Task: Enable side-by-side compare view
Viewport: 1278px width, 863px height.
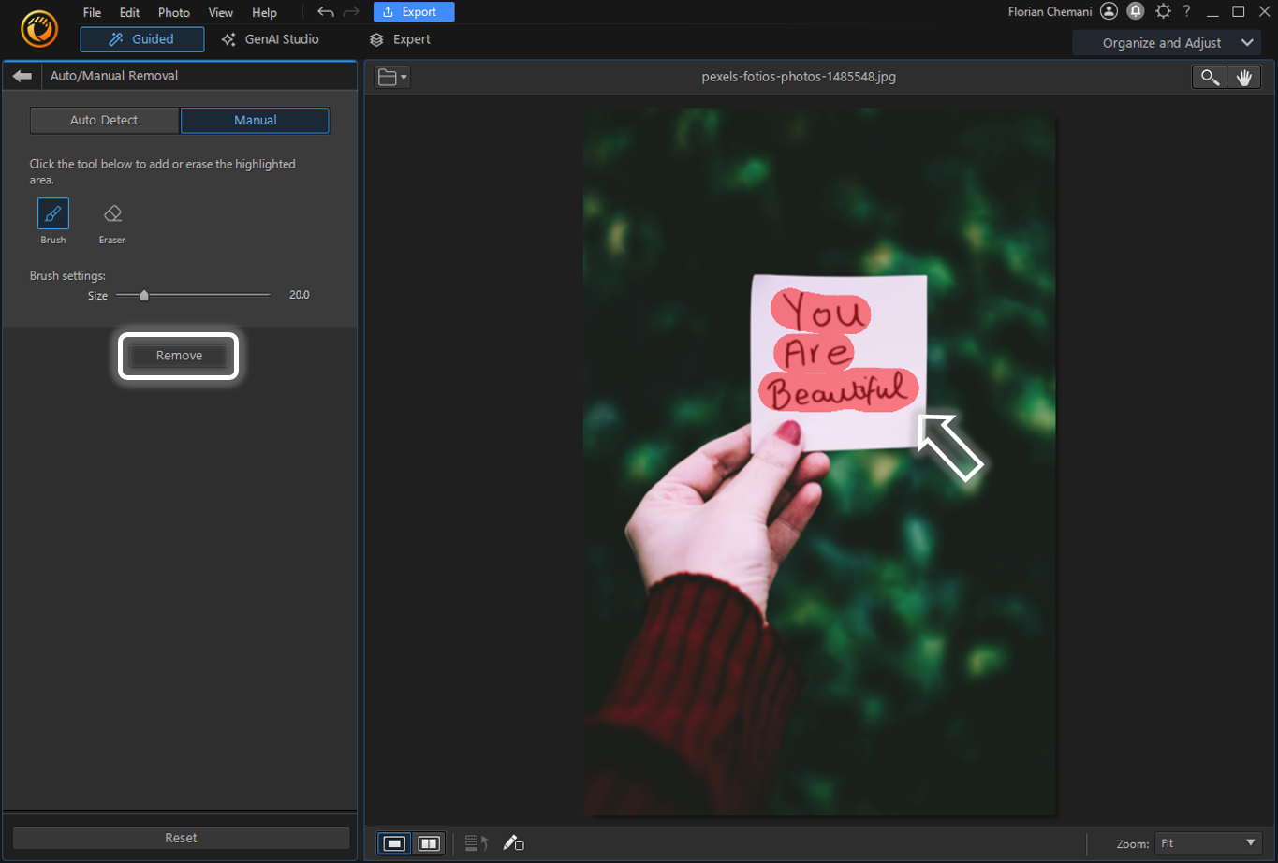Action: coord(429,842)
